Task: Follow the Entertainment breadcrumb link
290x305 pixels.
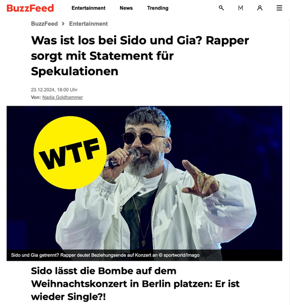Action: tap(88, 24)
